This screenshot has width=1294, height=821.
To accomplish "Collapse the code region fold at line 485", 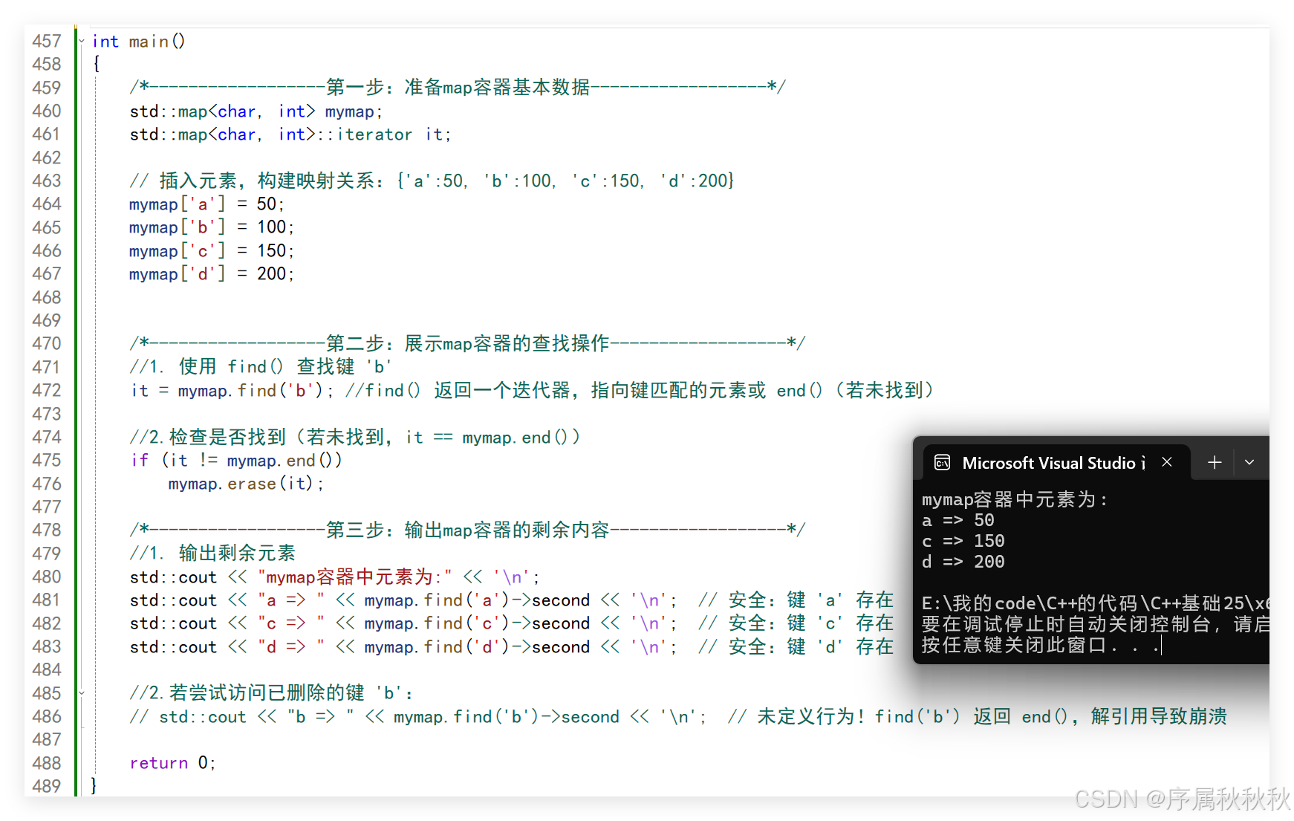I will 82,692.
